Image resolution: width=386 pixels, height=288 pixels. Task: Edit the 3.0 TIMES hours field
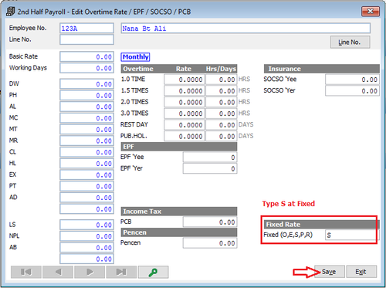pos(221,114)
